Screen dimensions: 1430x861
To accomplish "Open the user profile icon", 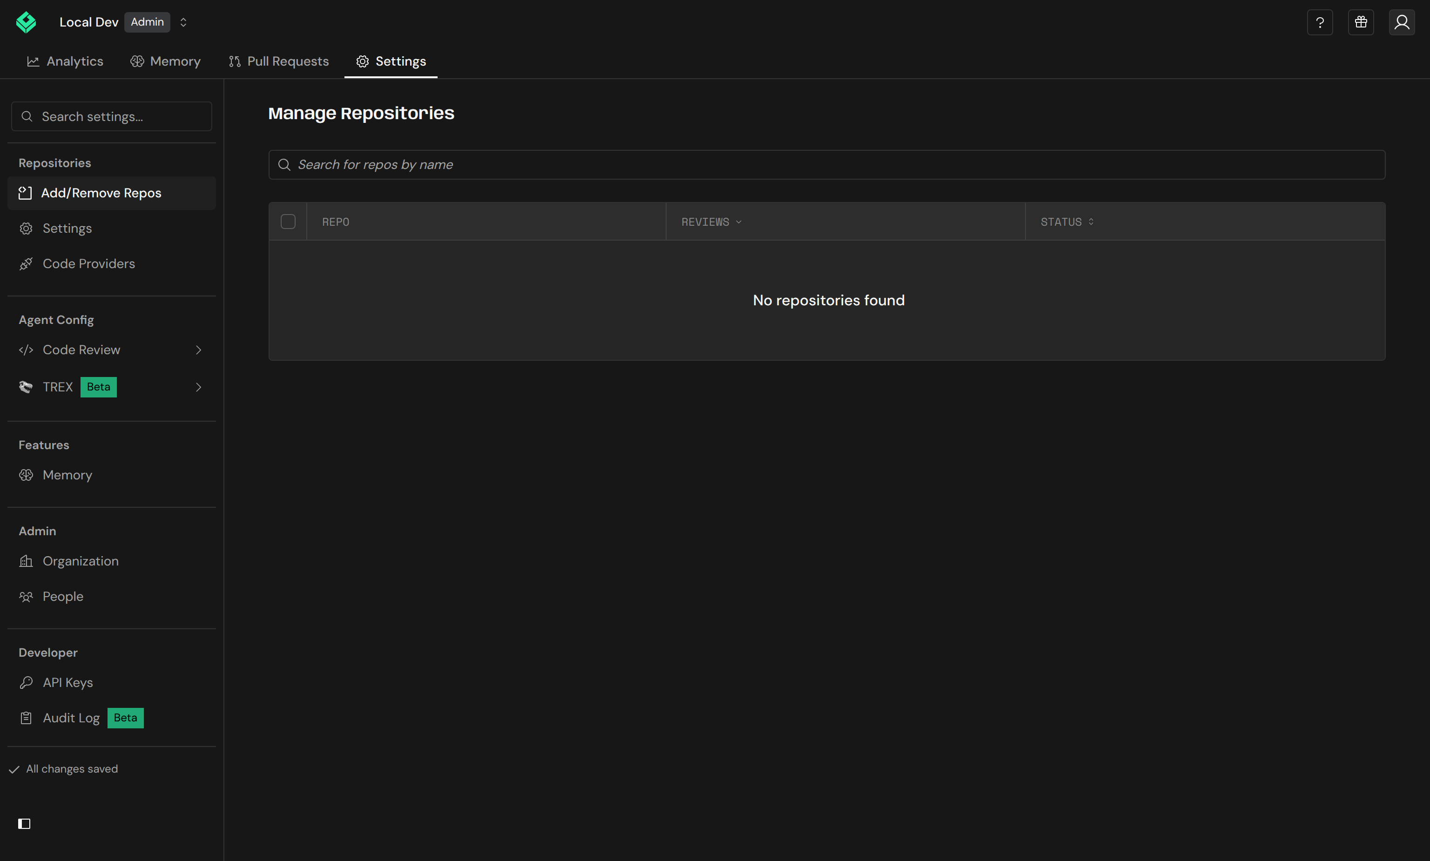I will click(x=1402, y=22).
